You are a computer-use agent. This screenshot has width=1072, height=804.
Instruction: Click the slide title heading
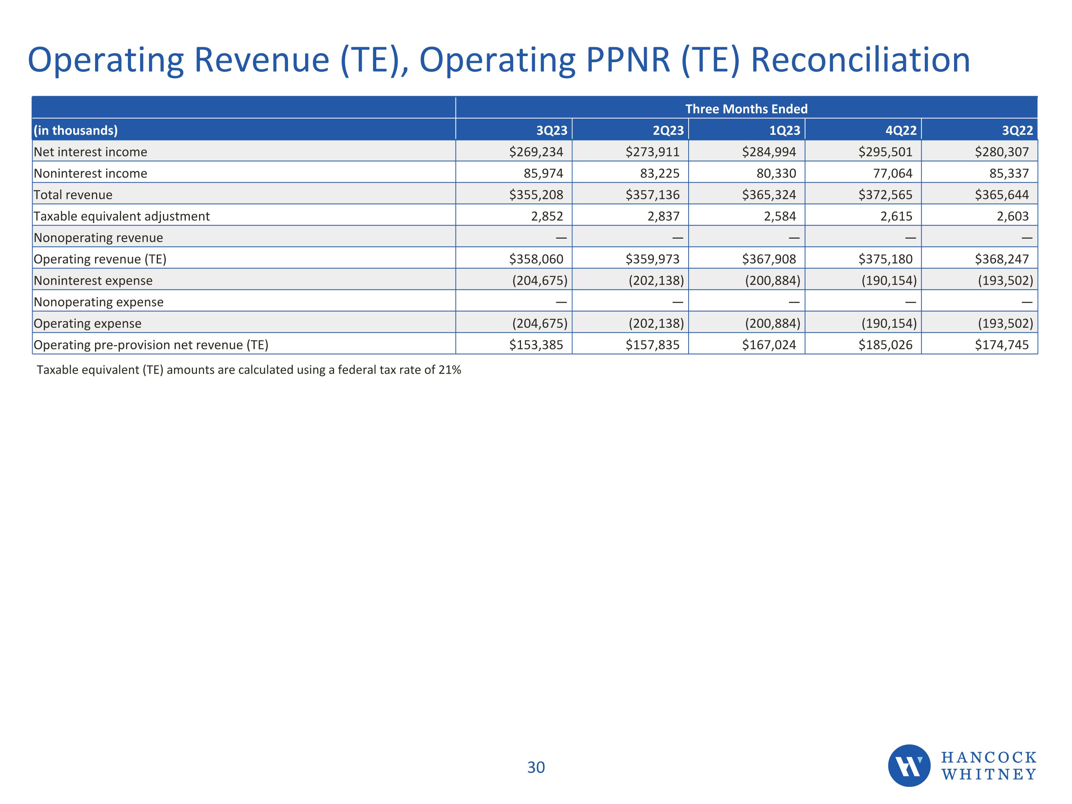click(499, 60)
